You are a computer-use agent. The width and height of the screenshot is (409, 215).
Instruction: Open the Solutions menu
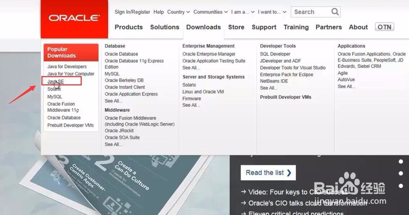(x=164, y=27)
